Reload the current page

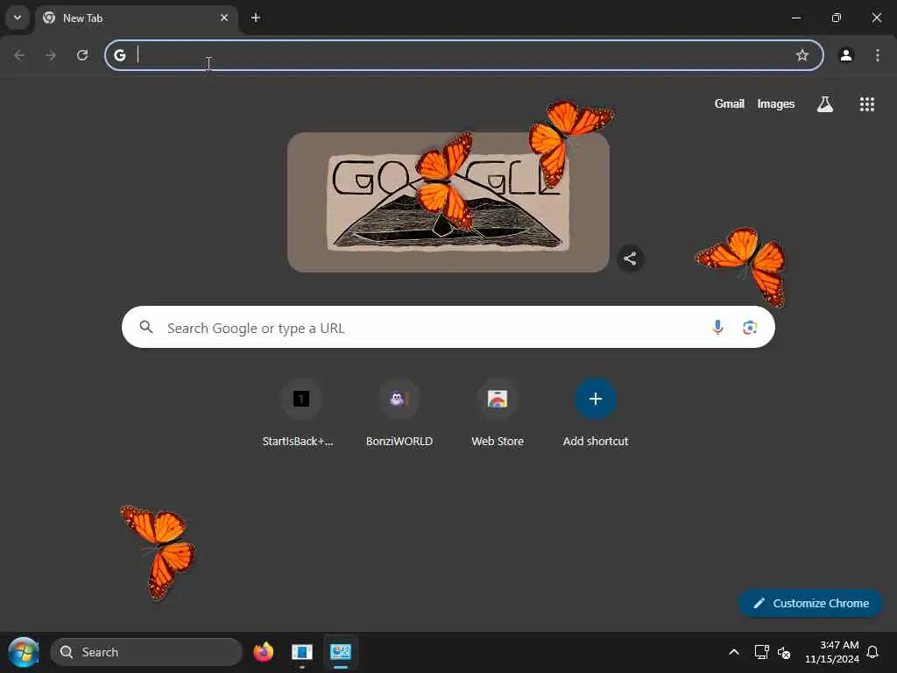(x=82, y=55)
